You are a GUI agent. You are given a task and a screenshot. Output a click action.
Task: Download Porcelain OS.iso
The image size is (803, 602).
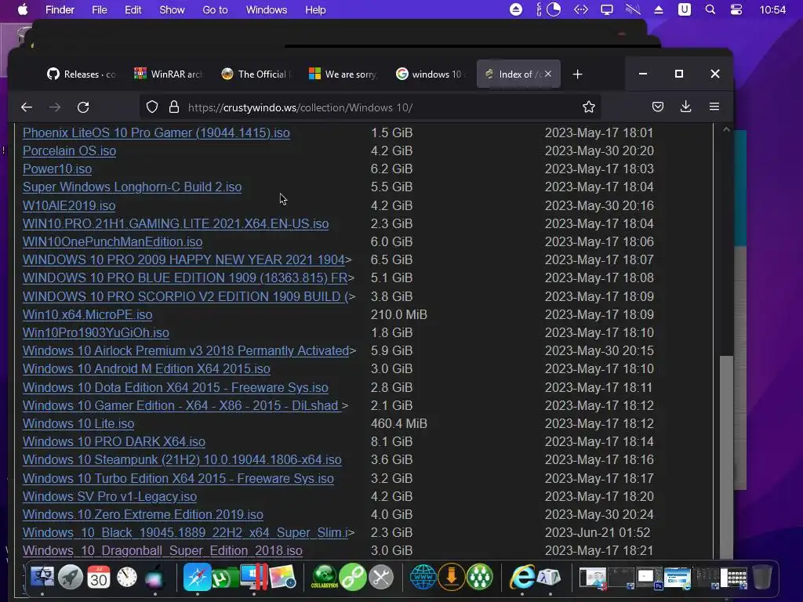69,150
